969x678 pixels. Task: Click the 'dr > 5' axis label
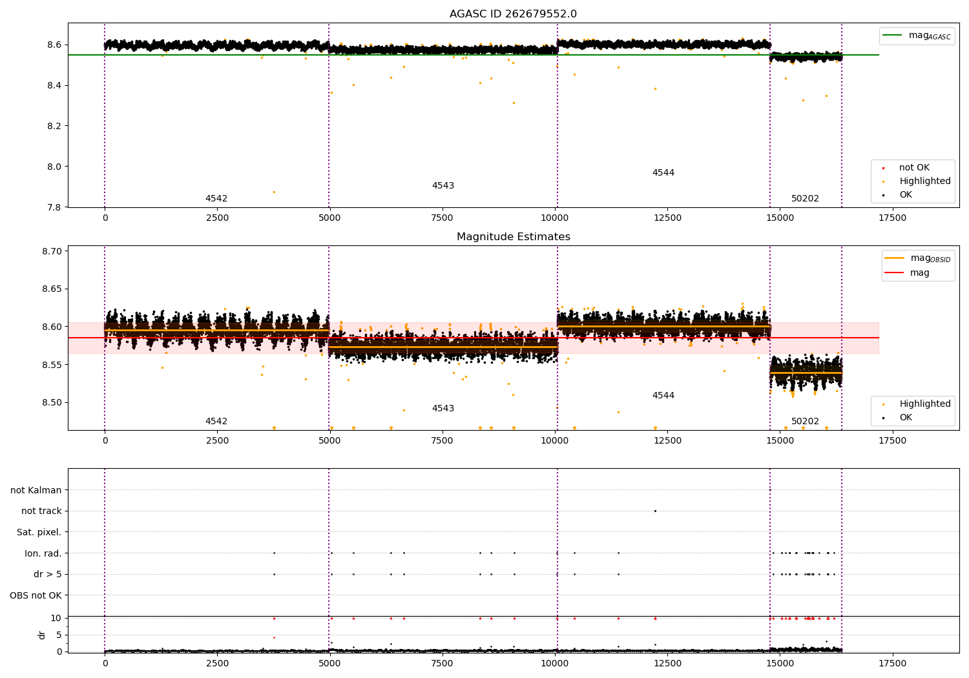48,575
